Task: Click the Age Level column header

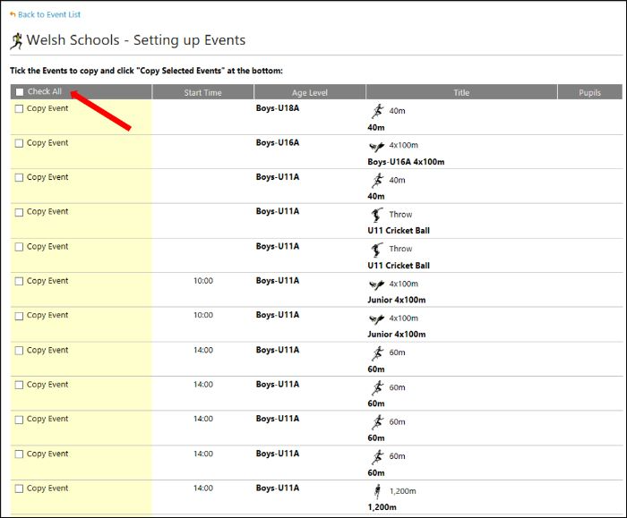Action: click(310, 92)
